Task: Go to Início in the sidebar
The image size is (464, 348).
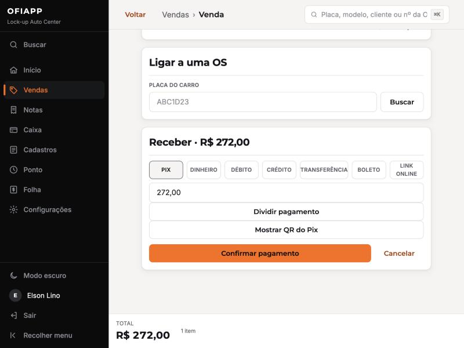Action: tap(54, 70)
